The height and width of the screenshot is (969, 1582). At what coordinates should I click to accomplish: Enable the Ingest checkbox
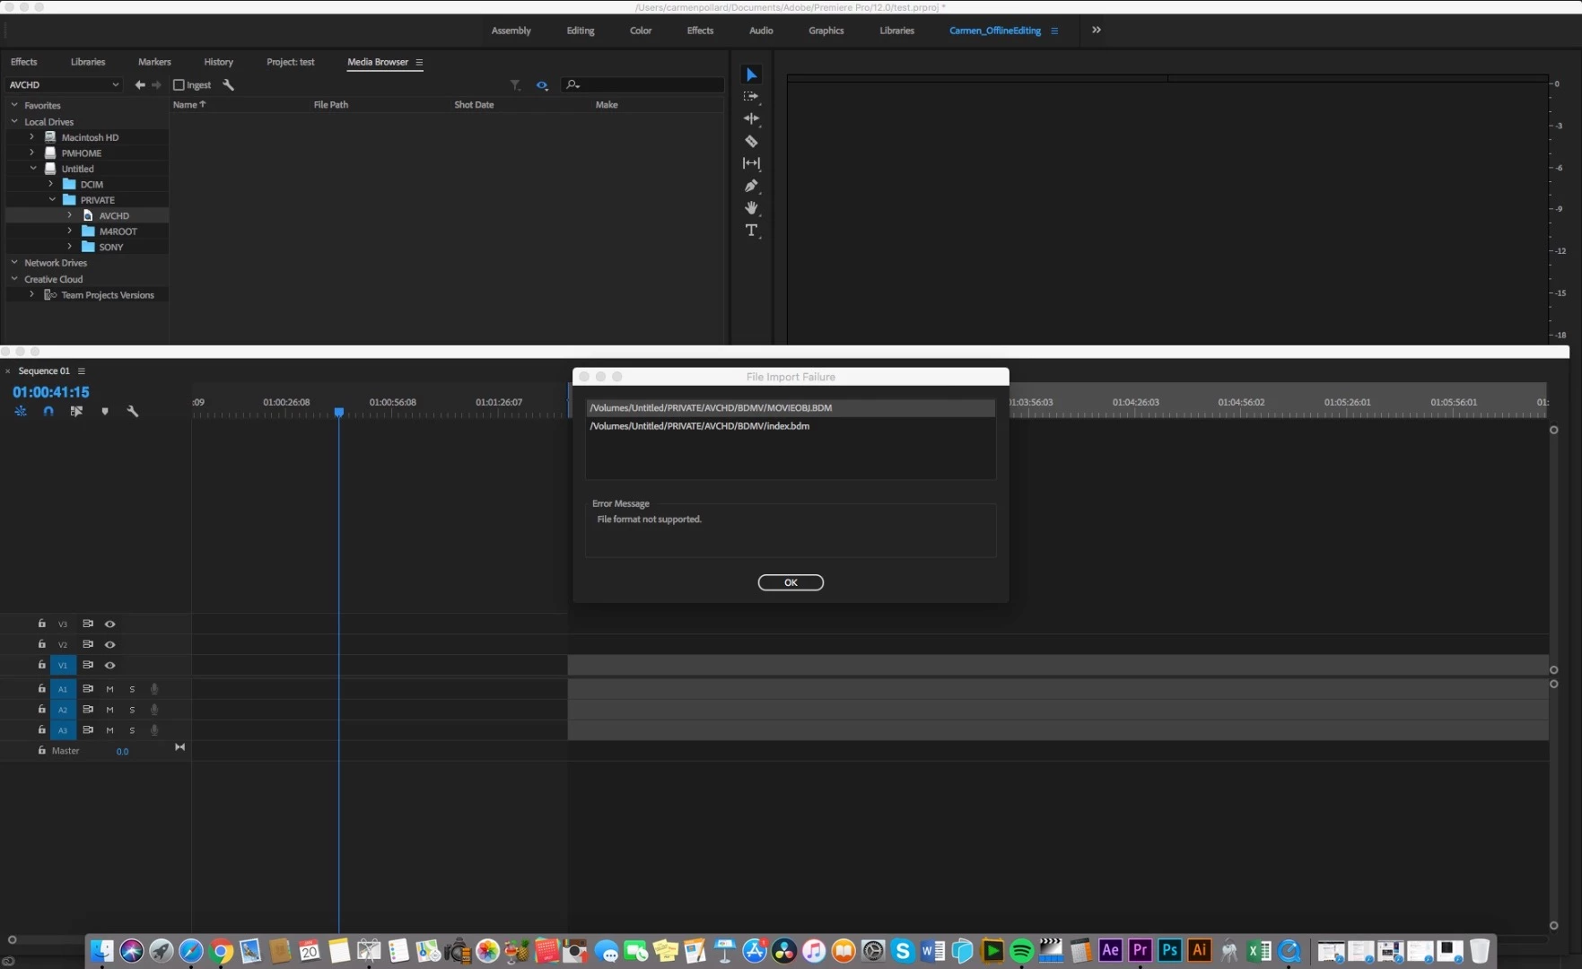click(179, 85)
